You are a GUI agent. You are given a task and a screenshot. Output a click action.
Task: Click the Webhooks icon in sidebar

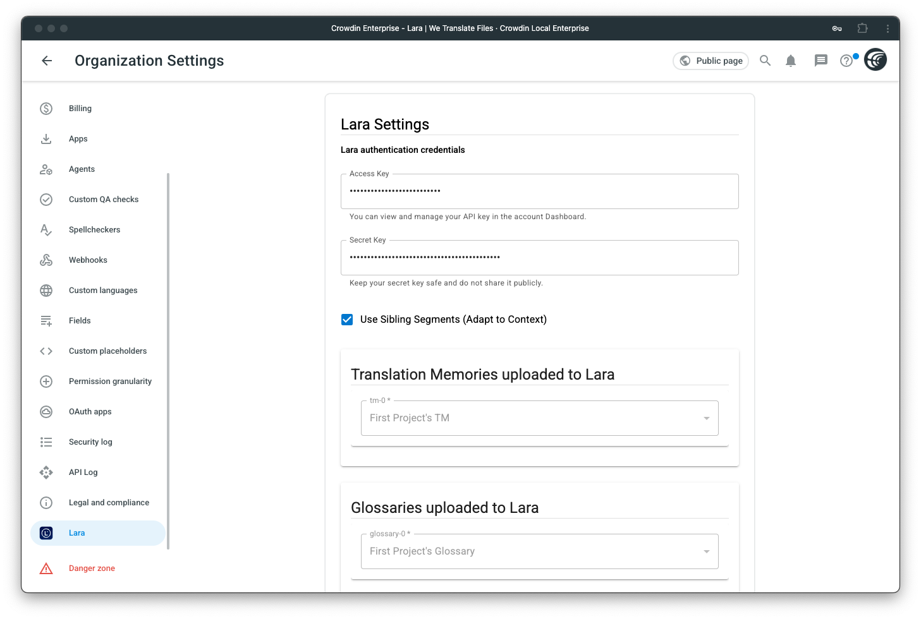tap(46, 260)
